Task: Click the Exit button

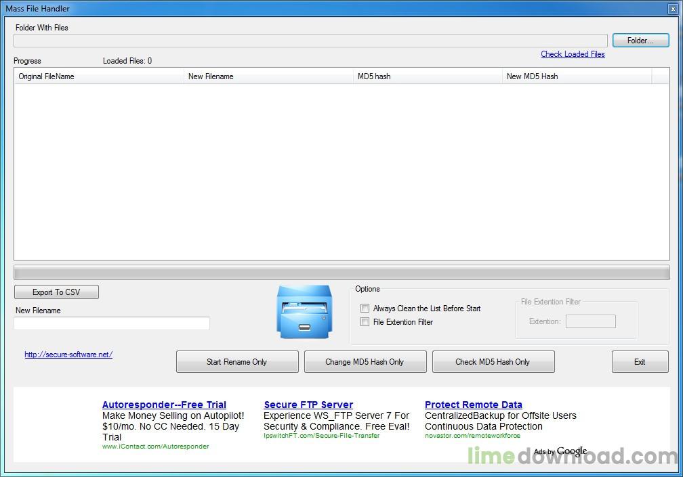Action: point(640,362)
